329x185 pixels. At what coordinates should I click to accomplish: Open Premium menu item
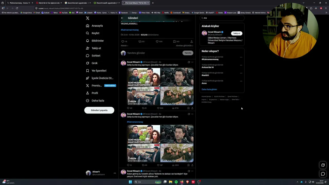(x=100, y=86)
